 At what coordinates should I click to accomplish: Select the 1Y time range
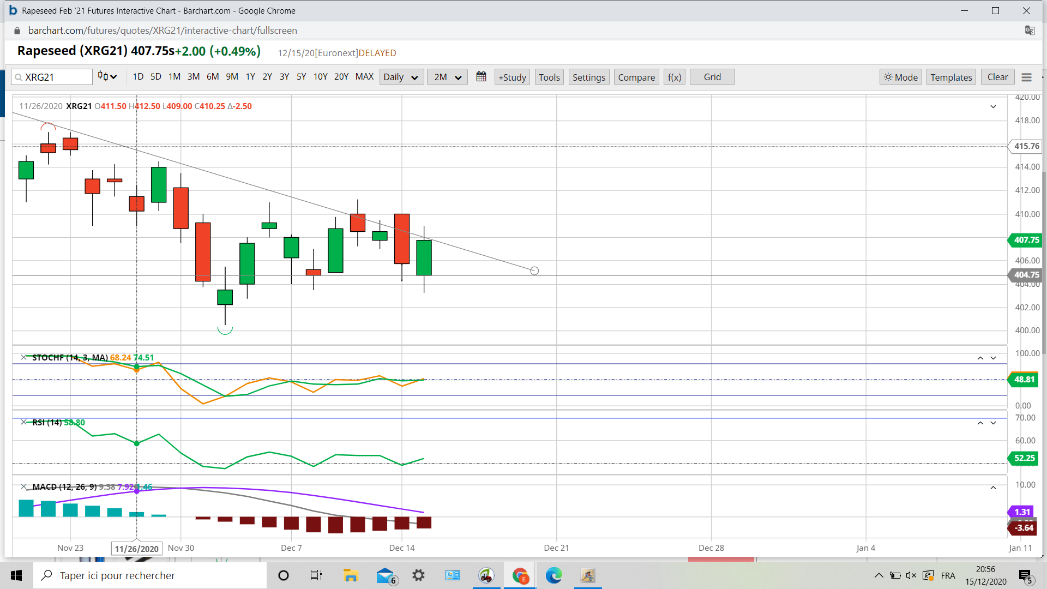click(x=250, y=77)
